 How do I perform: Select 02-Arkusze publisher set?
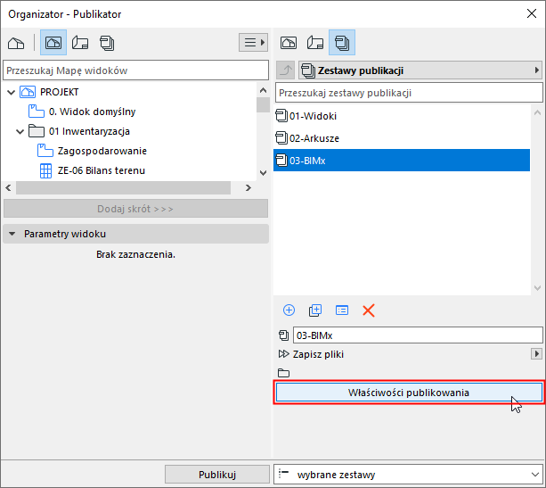coord(402,138)
